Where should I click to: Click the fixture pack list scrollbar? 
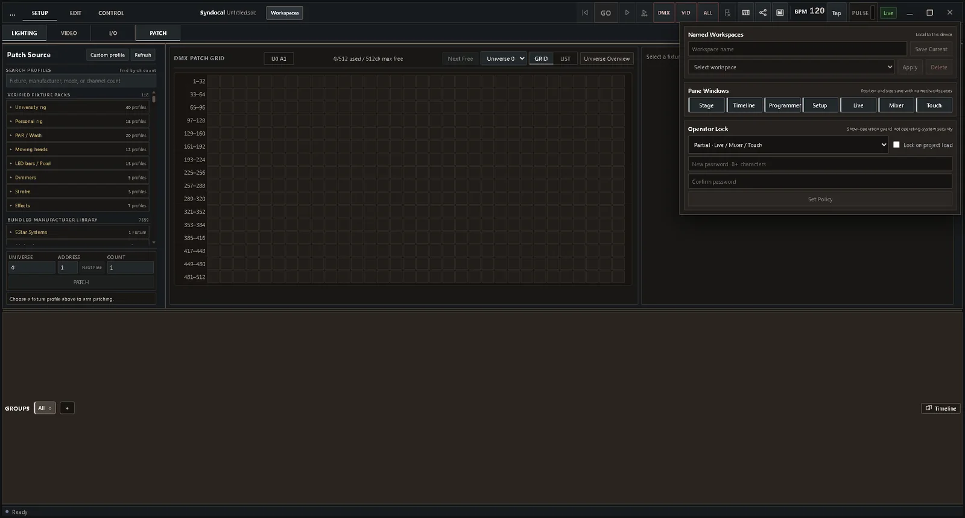pyautogui.click(x=154, y=98)
